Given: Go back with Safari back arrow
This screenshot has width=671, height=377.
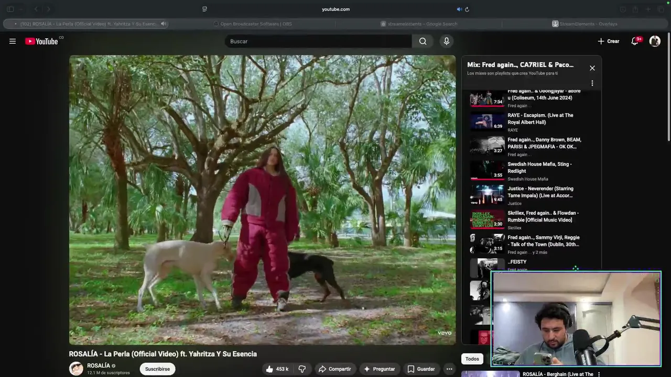Looking at the screenshot, I should 36,9.
